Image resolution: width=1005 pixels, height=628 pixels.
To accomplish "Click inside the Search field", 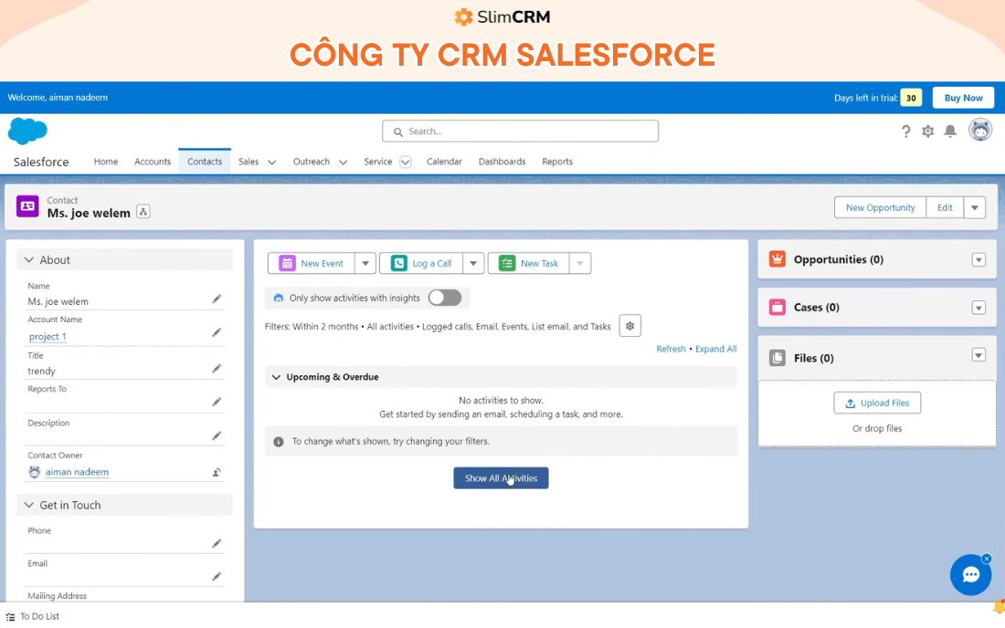I will (520, 131).
